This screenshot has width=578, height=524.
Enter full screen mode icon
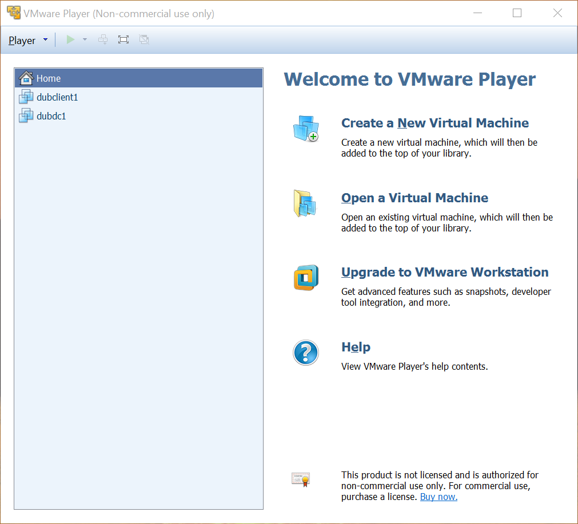(x=123, y=39)
